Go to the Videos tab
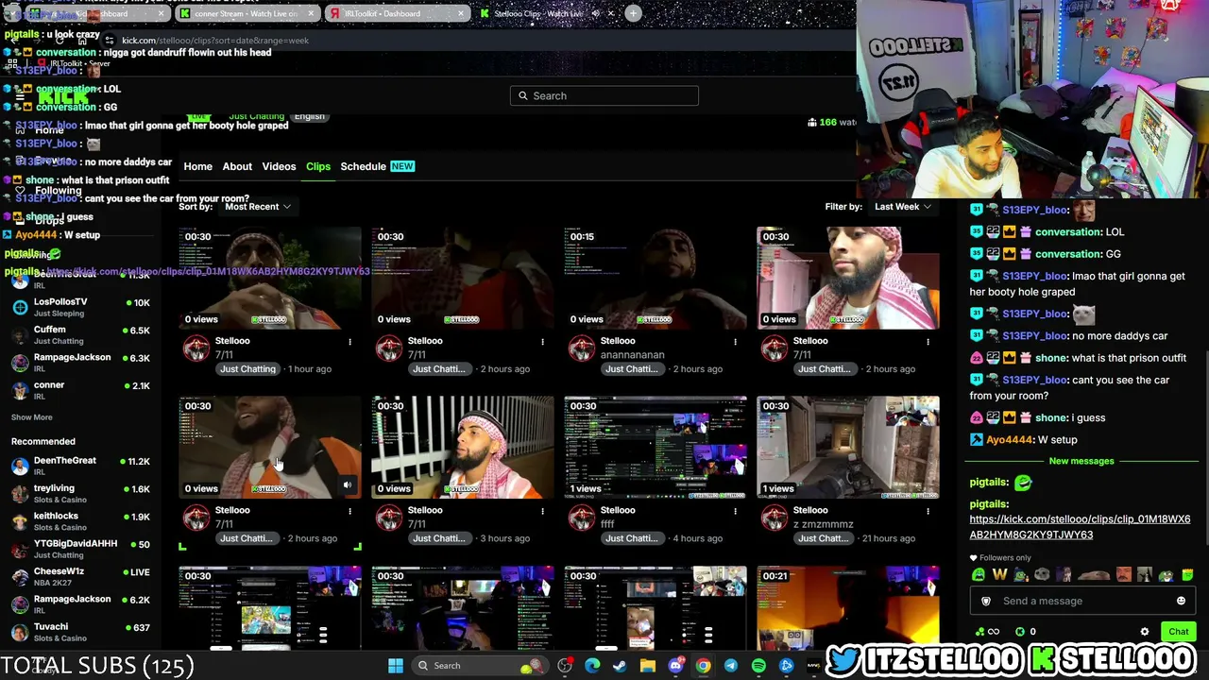1209x680 pixels. (279, 166)
